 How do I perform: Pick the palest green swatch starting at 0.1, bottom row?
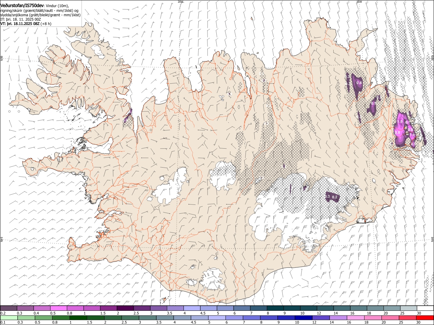(x=9, y=318)
